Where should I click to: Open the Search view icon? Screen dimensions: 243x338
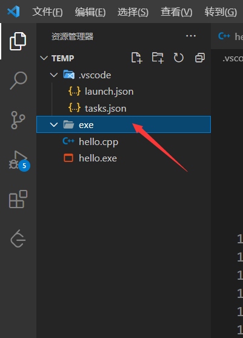coord(18,81)
